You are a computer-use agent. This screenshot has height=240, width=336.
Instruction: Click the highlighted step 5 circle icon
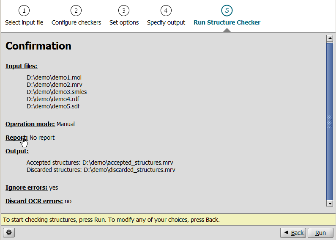[x=227, y=11]
